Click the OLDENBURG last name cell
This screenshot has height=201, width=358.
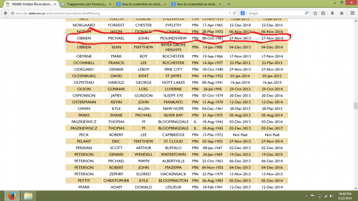click(x=84, y=76)
